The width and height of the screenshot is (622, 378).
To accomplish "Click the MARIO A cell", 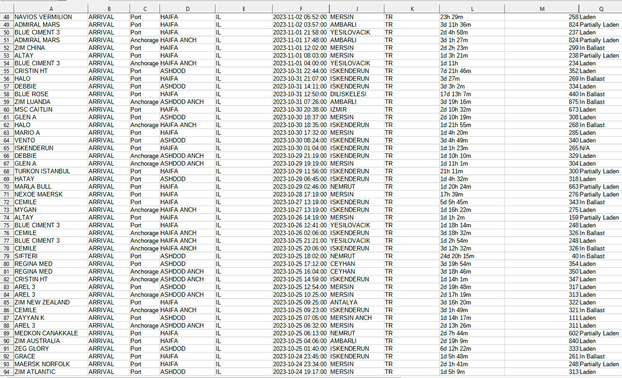I will 50,133.
